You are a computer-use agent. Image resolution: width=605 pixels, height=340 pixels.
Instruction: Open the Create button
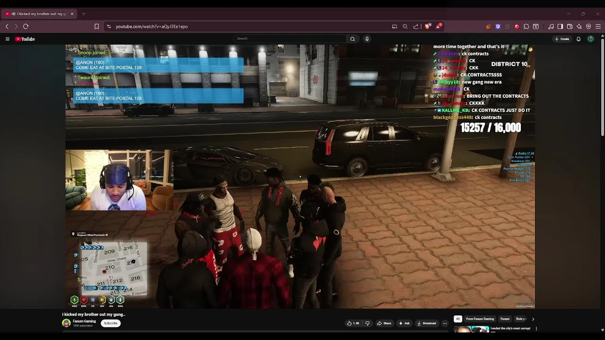click(x=562, y=39)
